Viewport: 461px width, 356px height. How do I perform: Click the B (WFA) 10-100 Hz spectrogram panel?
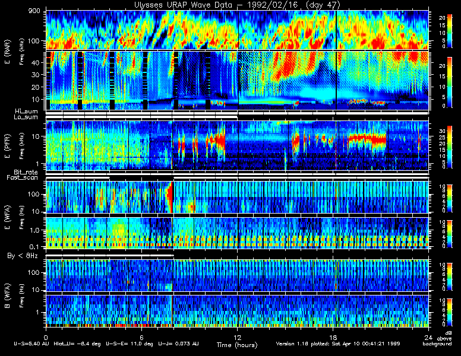point(237,275)
